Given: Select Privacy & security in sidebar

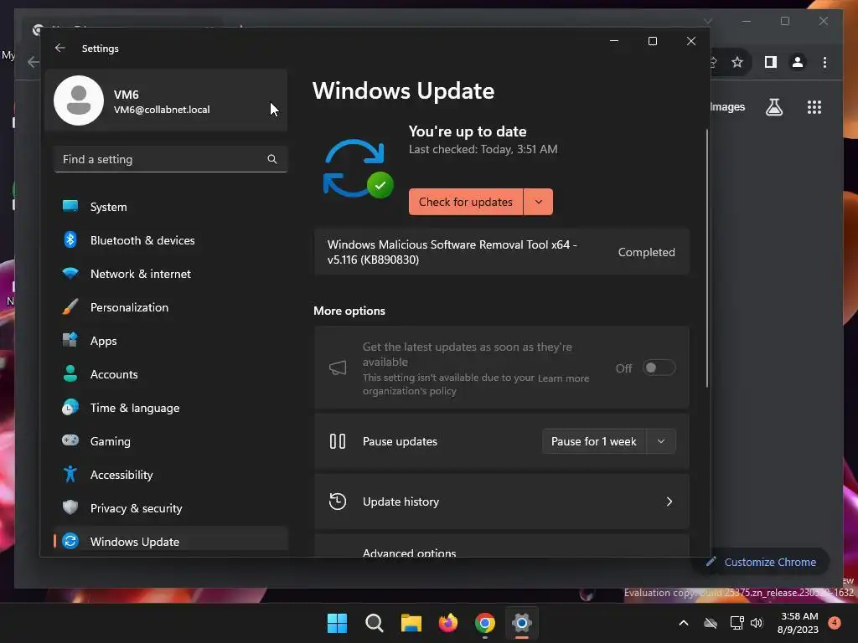Looking at the screenshot, I should tap(171, 508).
